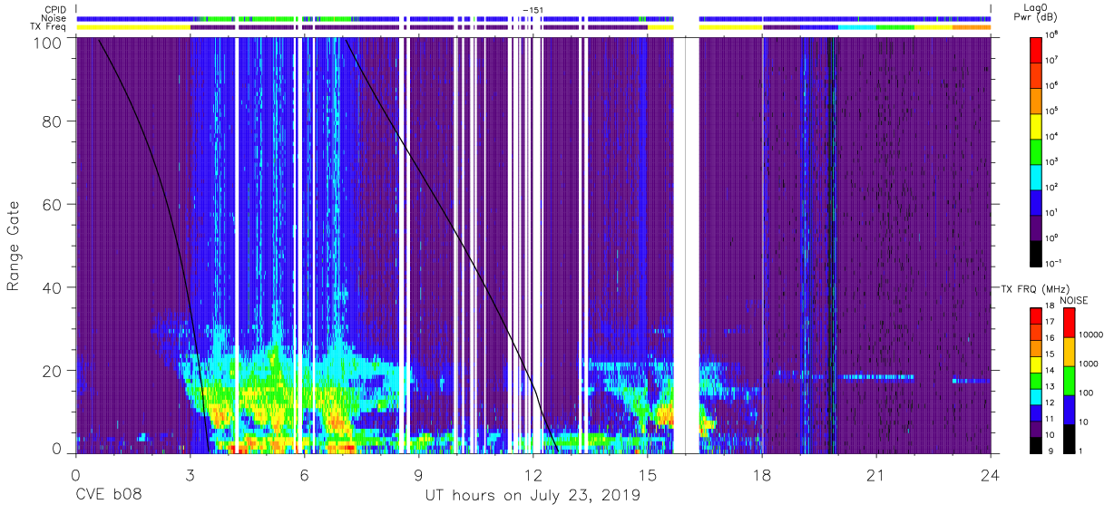Click the cyan segment of the TX Freq timeline bar

coord(857,27)
